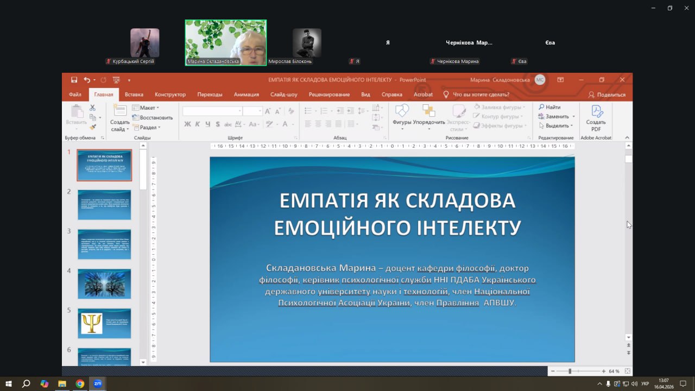Open the Раздел section dropdown

pos(147,127)
